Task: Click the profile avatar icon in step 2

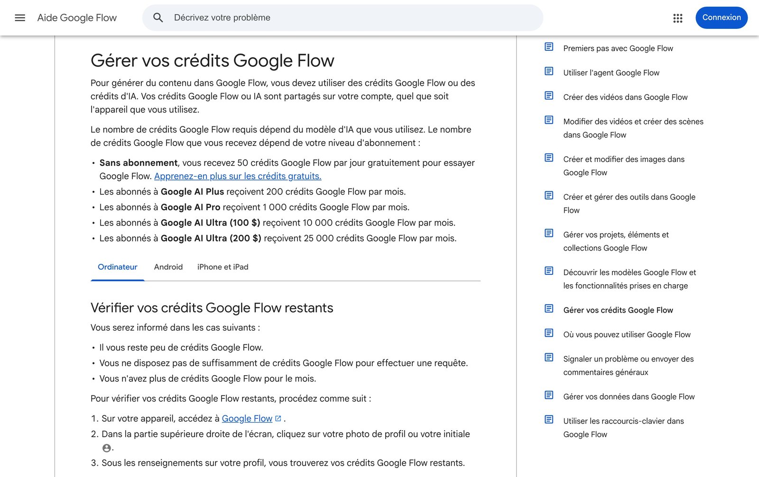Action: pyautogui.click(x=107, y=448)
